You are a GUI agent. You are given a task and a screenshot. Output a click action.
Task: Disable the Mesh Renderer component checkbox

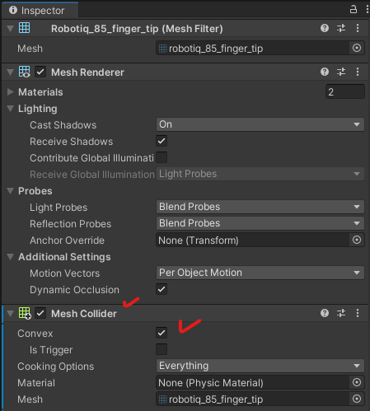click(x=40, y=72)
